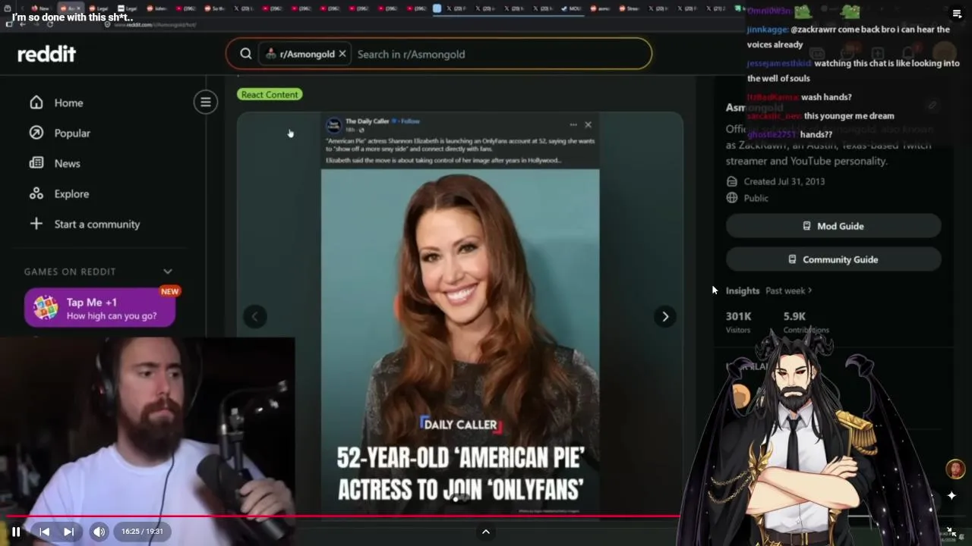972x546 pixels.
Task: Open the three-dot menu on Daily Caller post
Action: [x=573, y=124]
